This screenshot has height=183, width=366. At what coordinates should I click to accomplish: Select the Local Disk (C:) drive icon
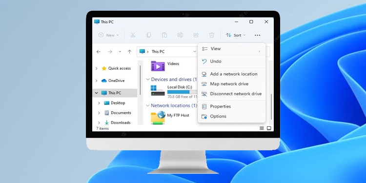point(158,91)
